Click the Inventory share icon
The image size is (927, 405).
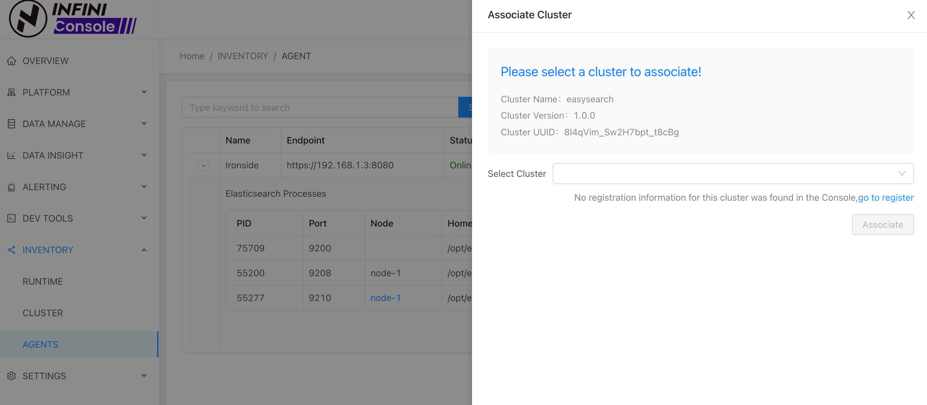coord(11,250)
